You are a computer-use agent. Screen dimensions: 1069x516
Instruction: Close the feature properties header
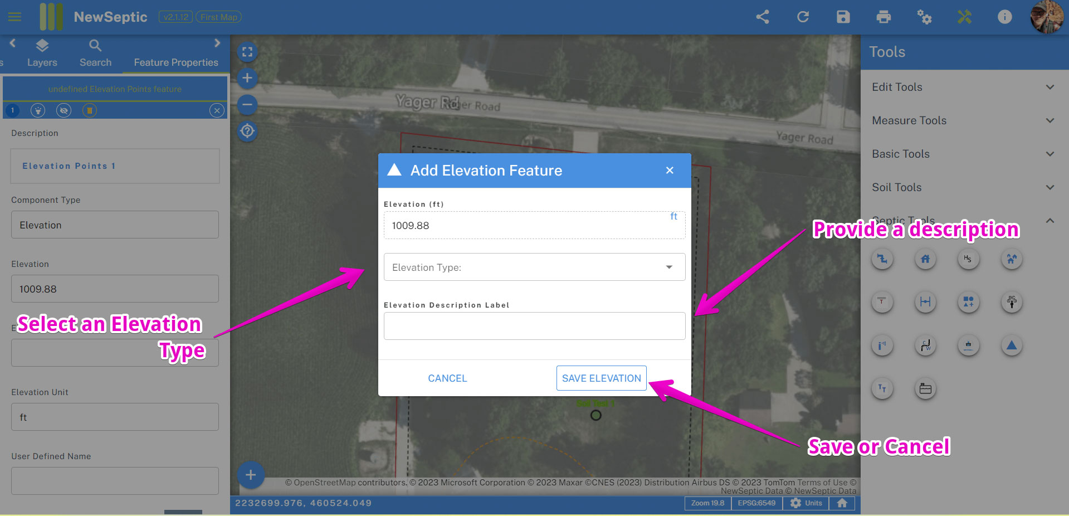217,110
